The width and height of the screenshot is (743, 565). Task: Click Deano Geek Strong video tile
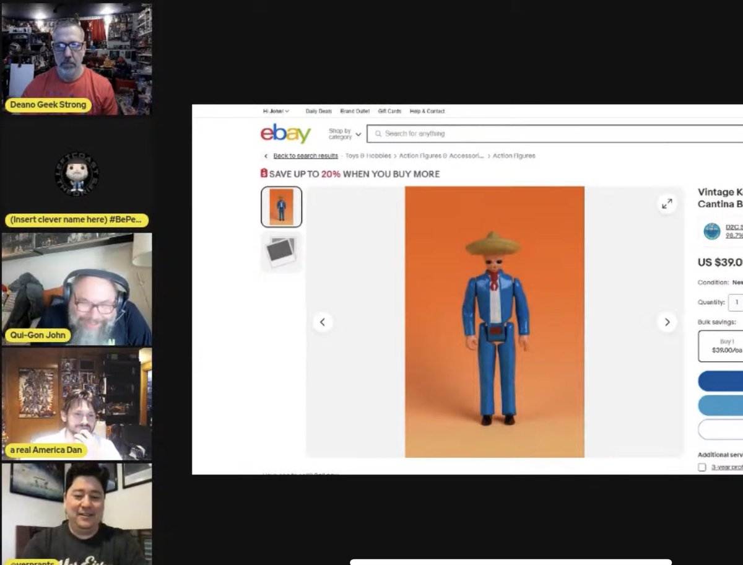point(77,59)
